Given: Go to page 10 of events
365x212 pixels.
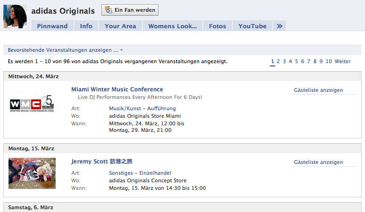Looking at the screenshot, I should point(329,61).
